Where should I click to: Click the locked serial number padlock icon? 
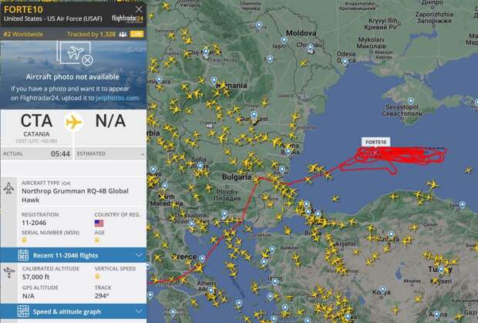[24, 240]
